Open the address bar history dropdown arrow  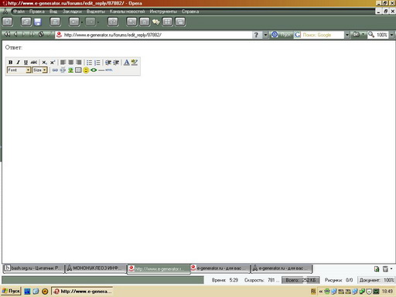pyautogui.click(x=265, y=35)
